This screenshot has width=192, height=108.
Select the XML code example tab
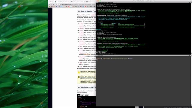click(82, 95)
